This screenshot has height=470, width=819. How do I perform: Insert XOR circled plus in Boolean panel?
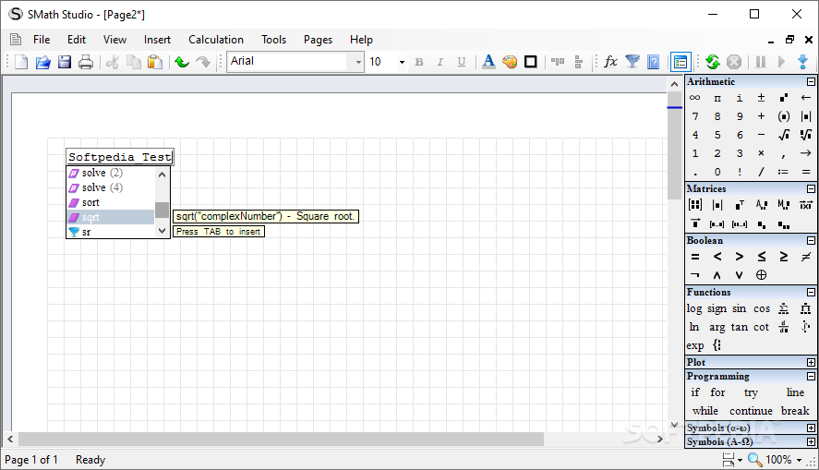(761, 274)
